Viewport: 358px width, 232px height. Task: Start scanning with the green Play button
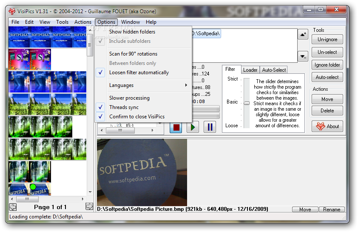click(193, 127)
